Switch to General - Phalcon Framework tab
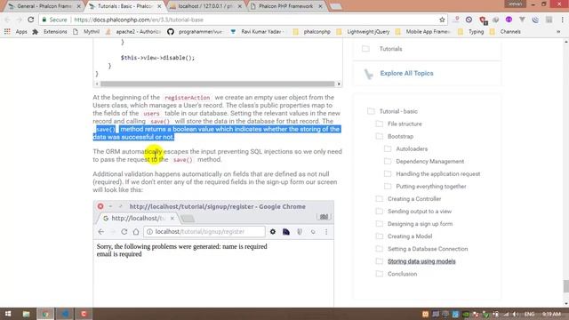The height and width of the screenshot is (320, 569). pyautogui.click(x=44, y=6)
